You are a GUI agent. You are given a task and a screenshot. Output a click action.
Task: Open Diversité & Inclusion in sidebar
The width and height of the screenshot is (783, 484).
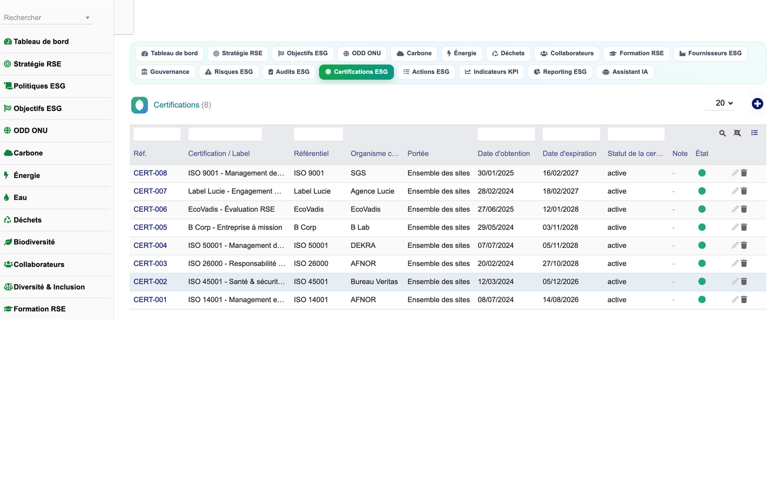click(x=49, y=287)
